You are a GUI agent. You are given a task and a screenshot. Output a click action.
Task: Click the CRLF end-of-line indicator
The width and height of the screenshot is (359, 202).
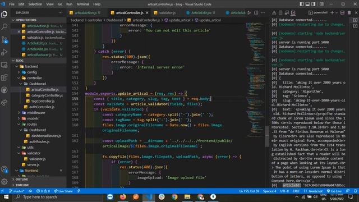click(x=296, y=191)
